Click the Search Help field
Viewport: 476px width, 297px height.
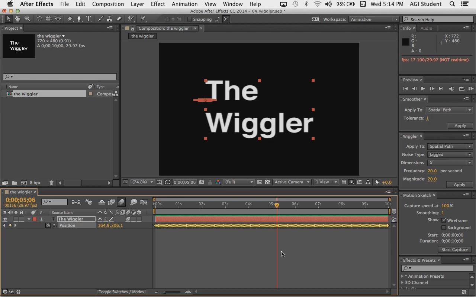click(x=437, y=19)
